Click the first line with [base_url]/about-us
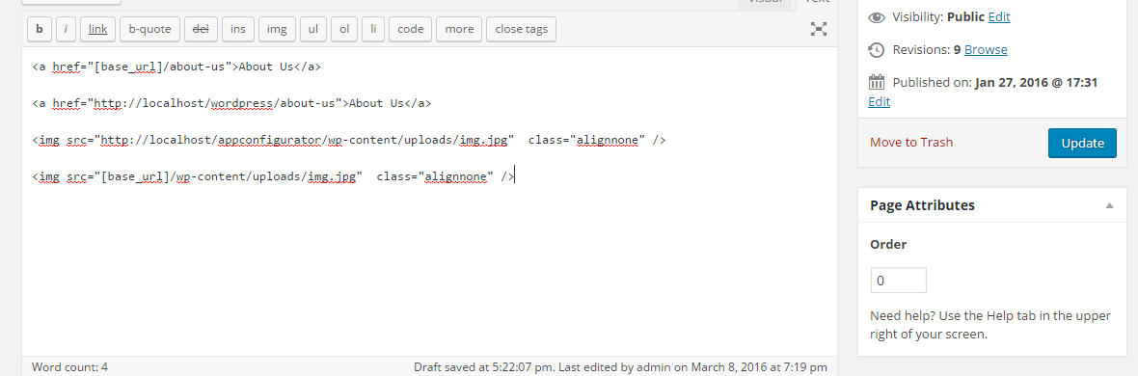 tap(176, 67)
